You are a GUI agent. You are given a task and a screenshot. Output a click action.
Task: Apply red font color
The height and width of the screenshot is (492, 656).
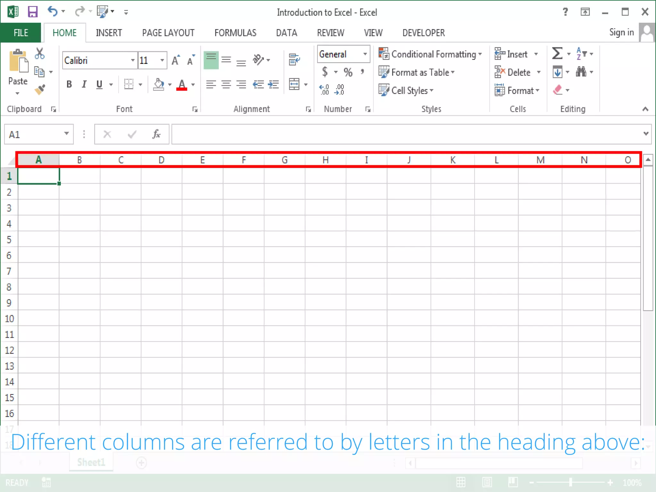pos(182,85)
